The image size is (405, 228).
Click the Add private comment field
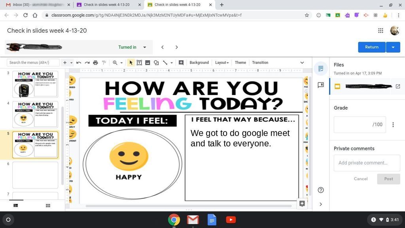pyautogui.click(x=367, y=163)
